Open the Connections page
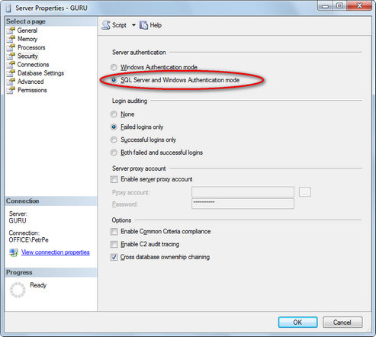The image size is (376, 337). (33, 65)
